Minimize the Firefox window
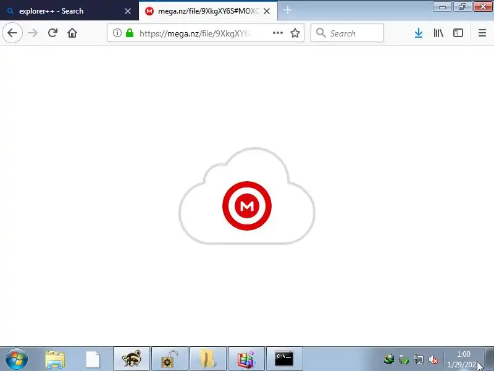The width and height of the screenshot is (494, 371). [442, 7]
